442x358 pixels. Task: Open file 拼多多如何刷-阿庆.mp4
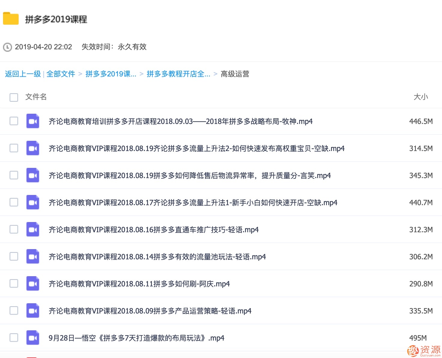tap(139, 284)
